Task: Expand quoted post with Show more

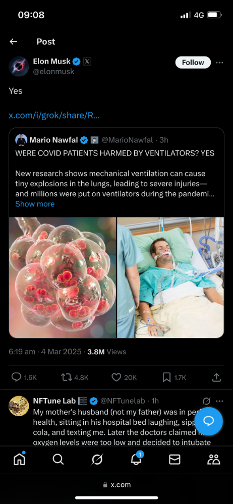Action: (35, 204)
